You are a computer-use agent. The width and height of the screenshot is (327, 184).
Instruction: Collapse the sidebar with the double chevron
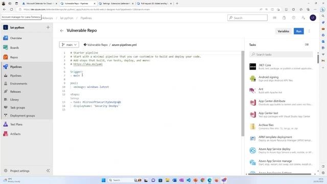[x=48, y=171]
